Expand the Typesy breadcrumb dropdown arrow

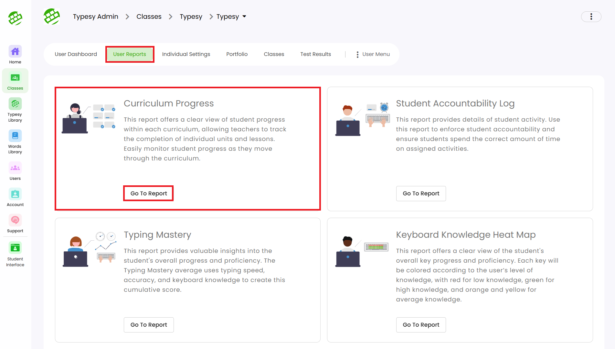click(244, 16)
